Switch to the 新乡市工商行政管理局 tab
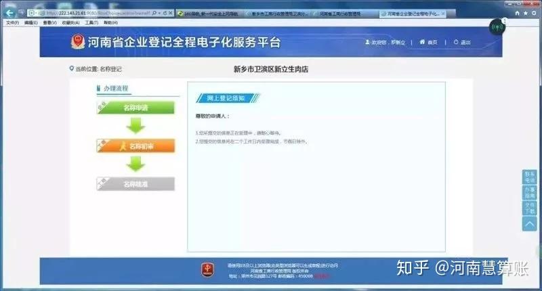 [x=278, y=14]
